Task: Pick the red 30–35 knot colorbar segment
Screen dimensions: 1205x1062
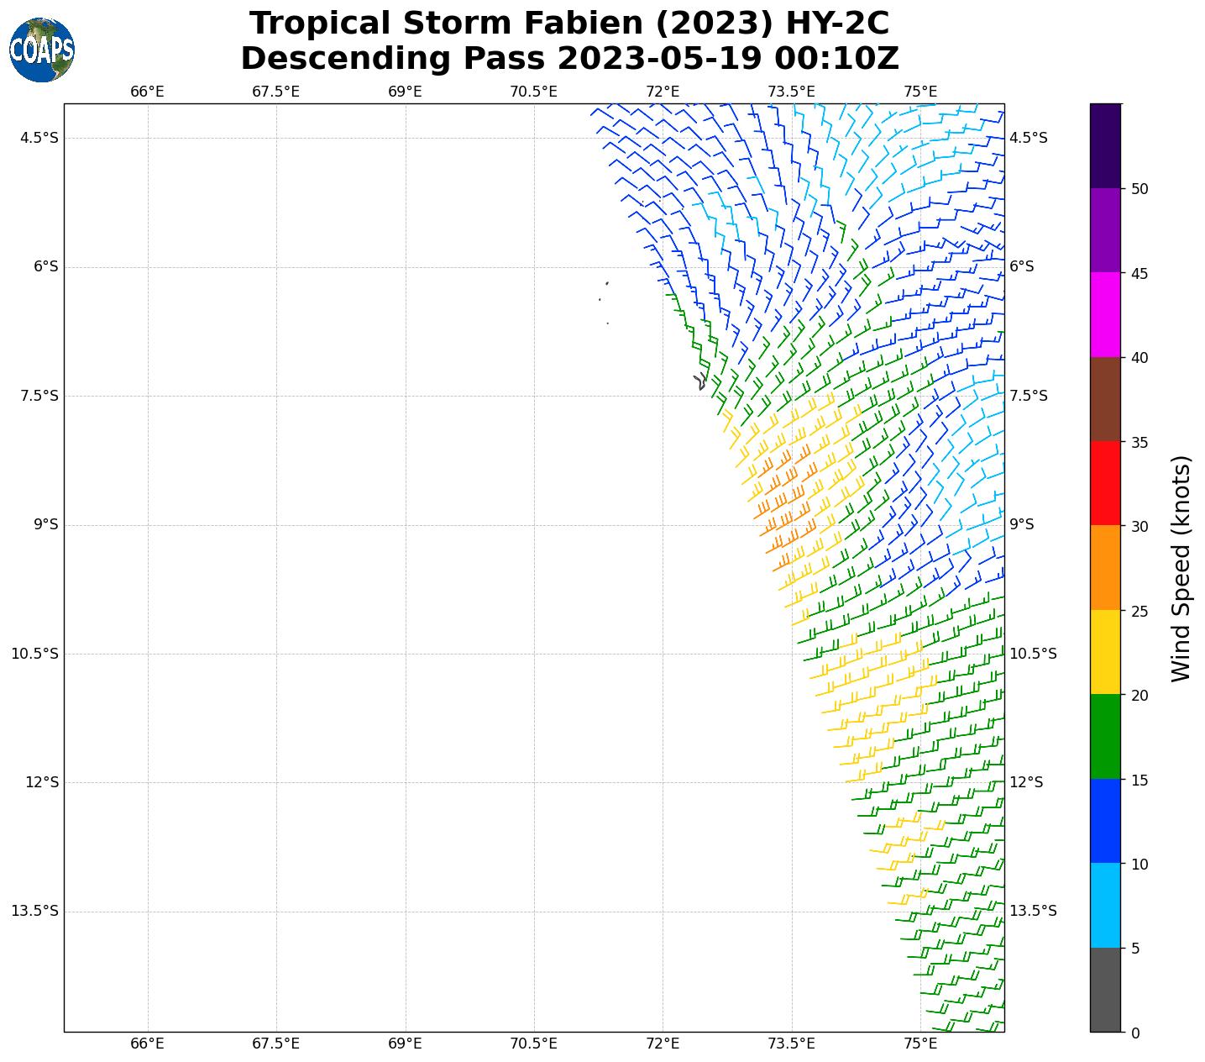Action: 1104,483
